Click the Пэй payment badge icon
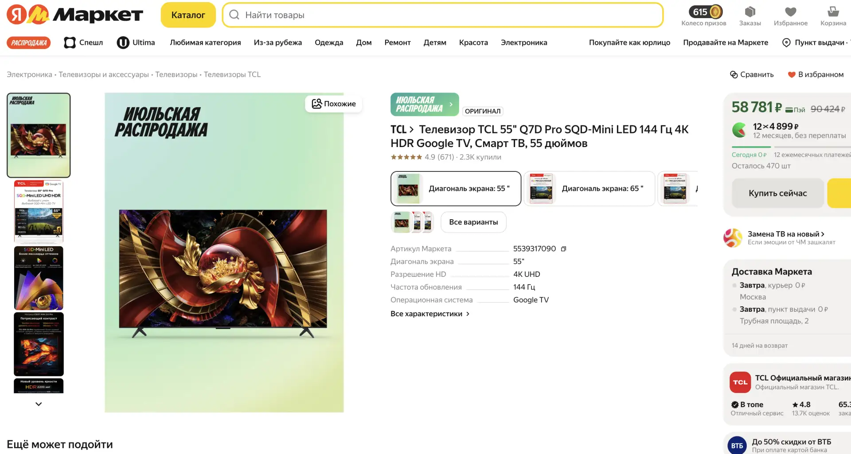 [x=795, y=109]
